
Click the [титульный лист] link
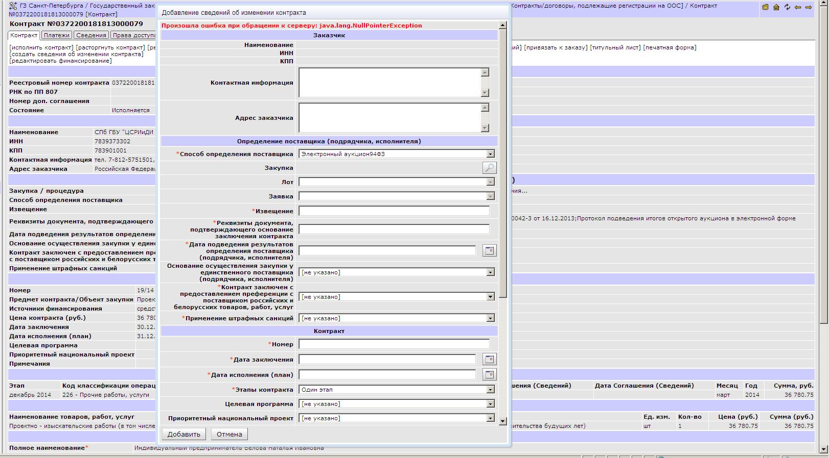coord(615,47)
